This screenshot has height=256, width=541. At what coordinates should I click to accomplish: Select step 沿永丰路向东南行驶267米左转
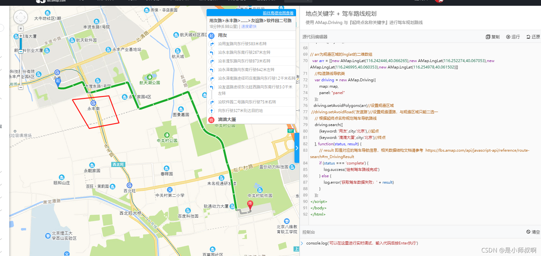click(x=251, y=52)
